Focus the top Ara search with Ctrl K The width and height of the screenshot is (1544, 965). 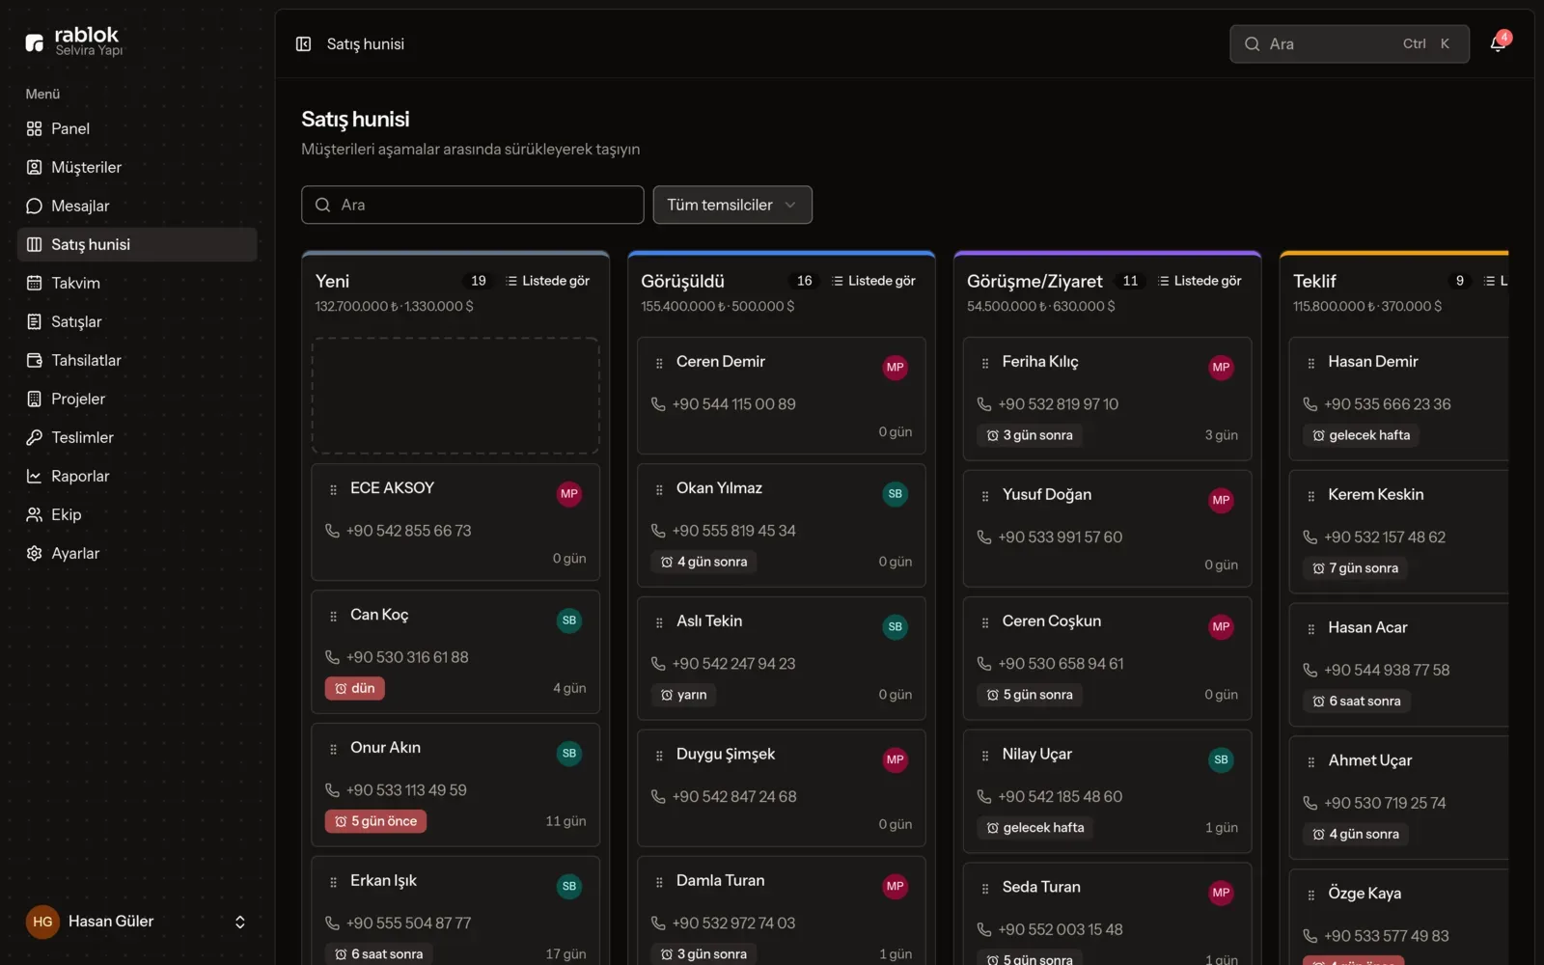pyautogui.click(x=1349, y=44)
